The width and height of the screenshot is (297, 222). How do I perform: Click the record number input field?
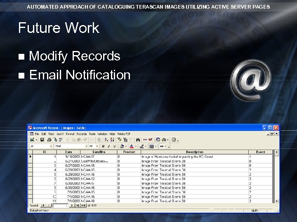[60, 206]
